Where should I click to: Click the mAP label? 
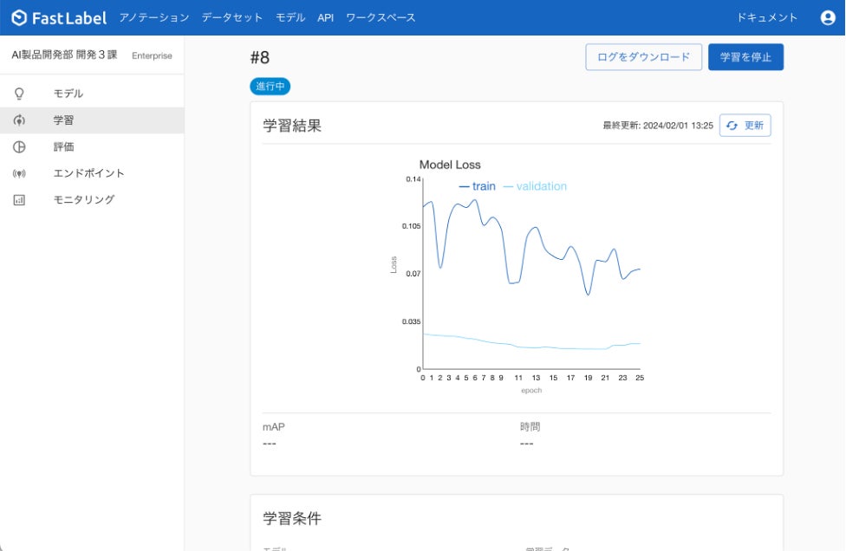coord(274,427)
